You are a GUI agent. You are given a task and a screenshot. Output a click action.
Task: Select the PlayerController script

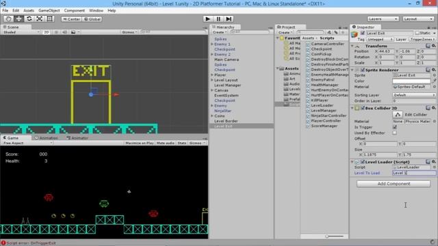point(326,121)
